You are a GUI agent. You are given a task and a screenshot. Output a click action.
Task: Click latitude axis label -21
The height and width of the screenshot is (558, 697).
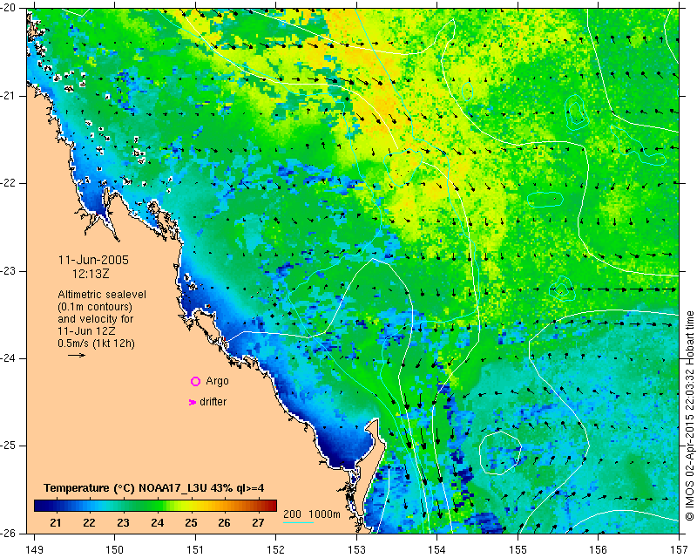pyautogui.click(x=9, y=96)
